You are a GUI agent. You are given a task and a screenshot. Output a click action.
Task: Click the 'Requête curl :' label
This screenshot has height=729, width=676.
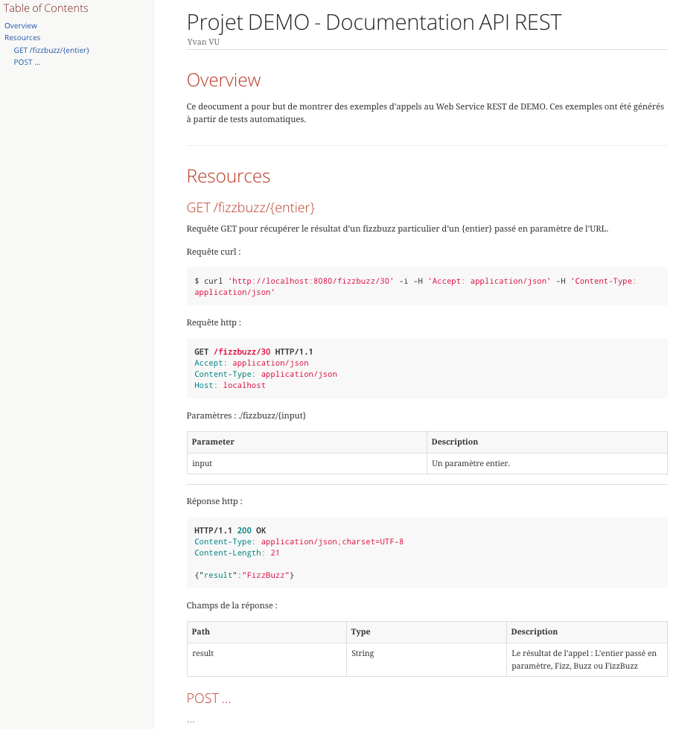tap(214, 252)
